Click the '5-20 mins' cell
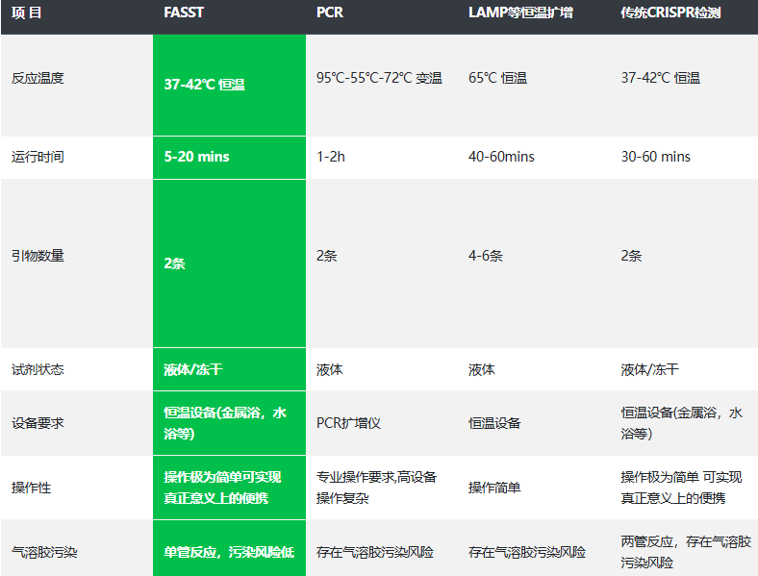Image resolution: width=758 pixels, height=576 pixels. (229, 158)
